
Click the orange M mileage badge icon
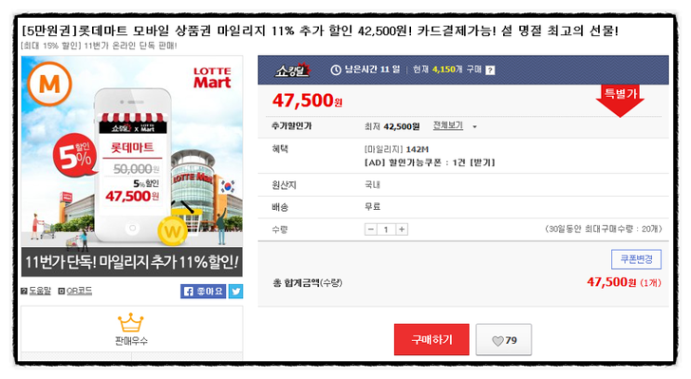(49, 84)
